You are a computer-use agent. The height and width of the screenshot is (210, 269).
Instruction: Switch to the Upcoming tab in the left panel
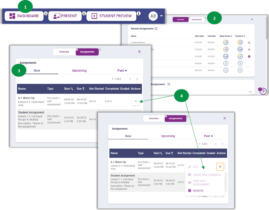pos(79,71)
